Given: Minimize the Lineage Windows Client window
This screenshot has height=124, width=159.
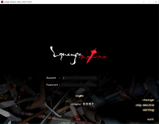Looking at the screenshot, I should click(x=144, y=2).
